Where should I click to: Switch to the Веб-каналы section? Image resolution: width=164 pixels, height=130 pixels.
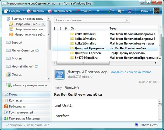pos(26,106)
